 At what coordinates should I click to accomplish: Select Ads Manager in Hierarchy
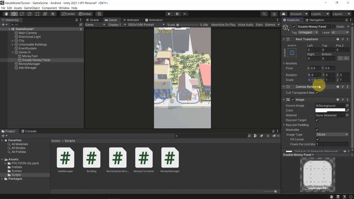(27, 67)
